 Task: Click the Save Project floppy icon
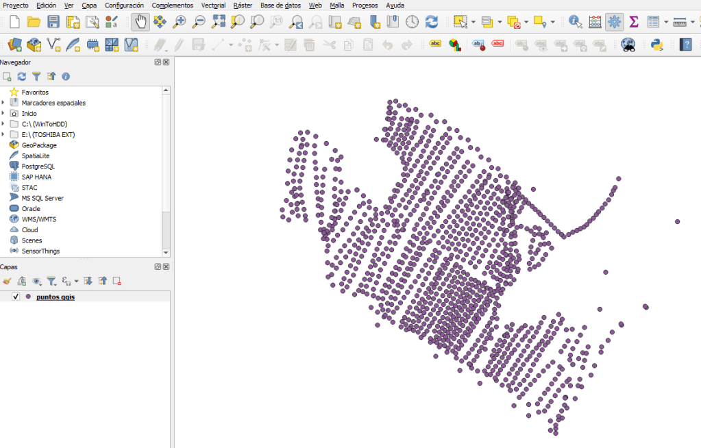click(53, 22)
